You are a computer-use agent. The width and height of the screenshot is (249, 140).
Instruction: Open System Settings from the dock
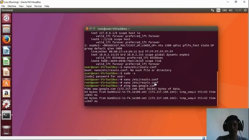pyautogui.click(x=6, y=104)
